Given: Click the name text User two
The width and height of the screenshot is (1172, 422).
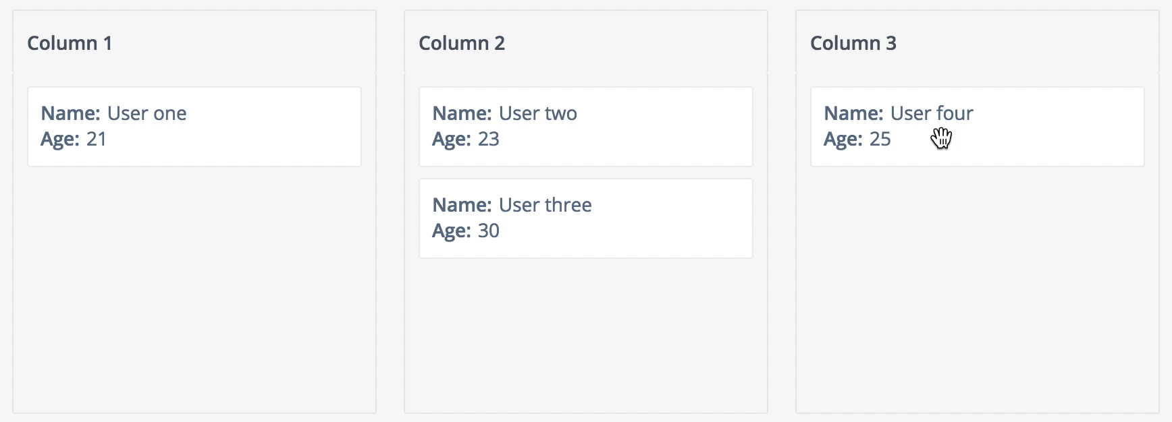Looking at the screenshot, I should [537, 113].
